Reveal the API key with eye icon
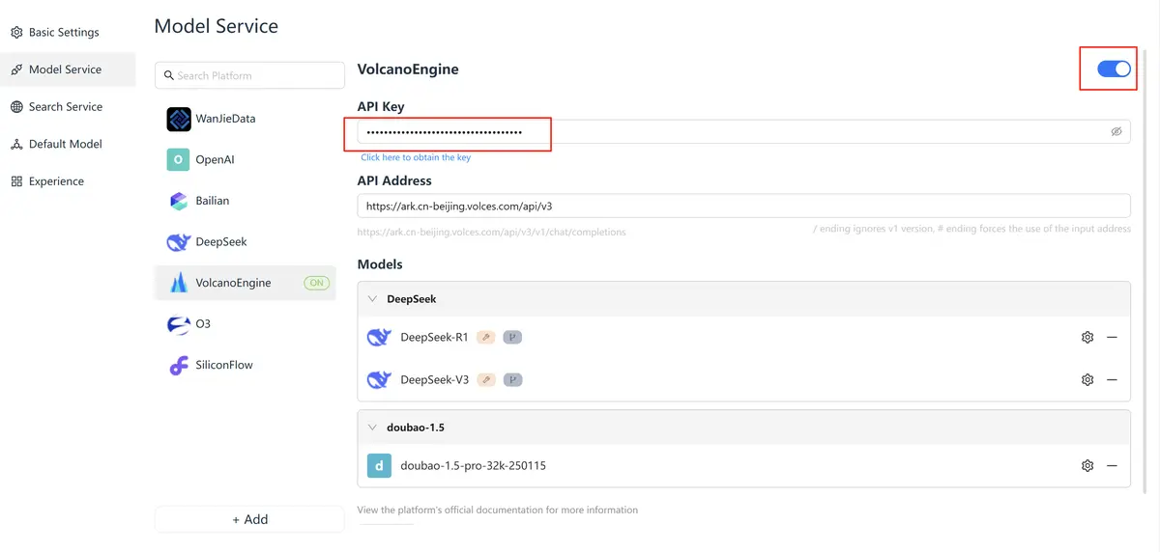 [1116, 132]
